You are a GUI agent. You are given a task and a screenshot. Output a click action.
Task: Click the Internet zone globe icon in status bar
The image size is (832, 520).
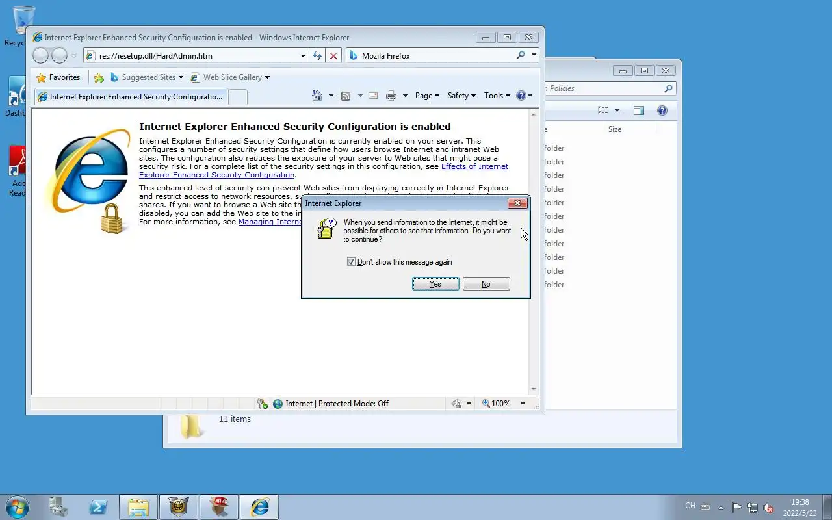click(278, 404)
